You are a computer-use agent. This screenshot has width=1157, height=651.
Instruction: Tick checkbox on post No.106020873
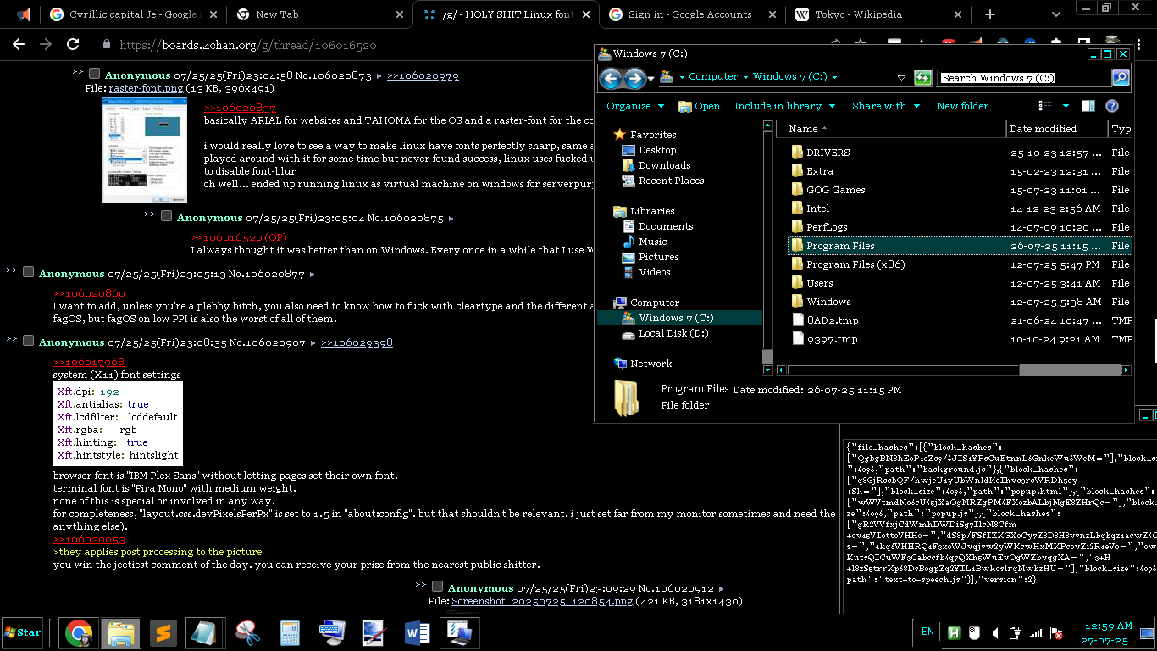tap(94, 75)
